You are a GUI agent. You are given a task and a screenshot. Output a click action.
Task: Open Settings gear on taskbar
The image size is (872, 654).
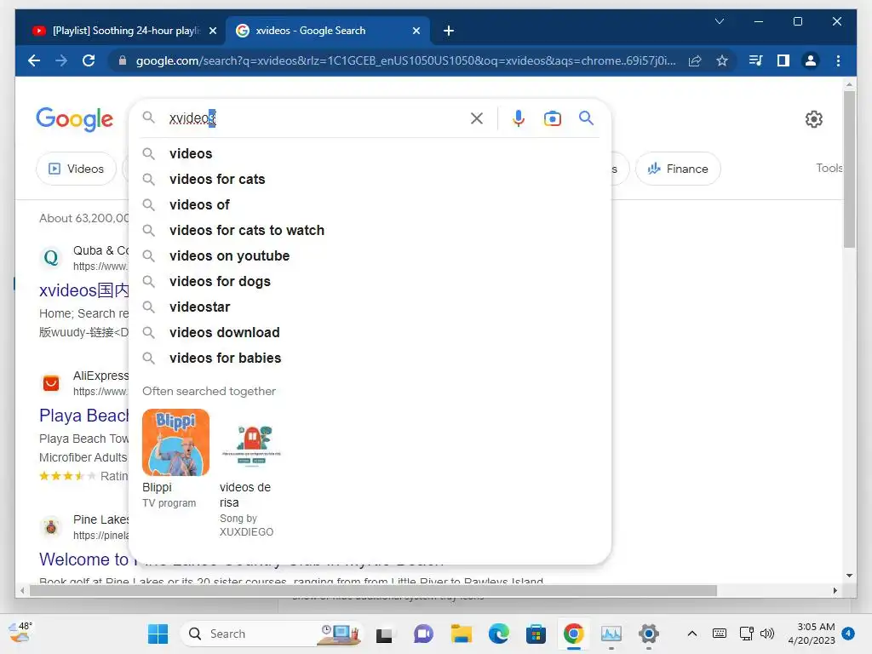648,634
